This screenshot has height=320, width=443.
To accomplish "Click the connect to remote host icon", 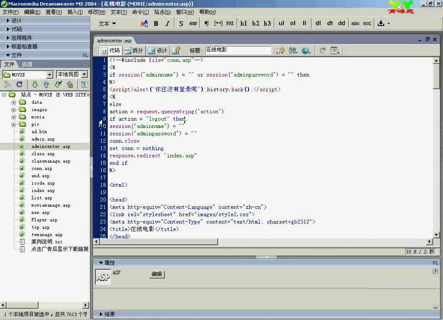I will (x=7, y=84).
